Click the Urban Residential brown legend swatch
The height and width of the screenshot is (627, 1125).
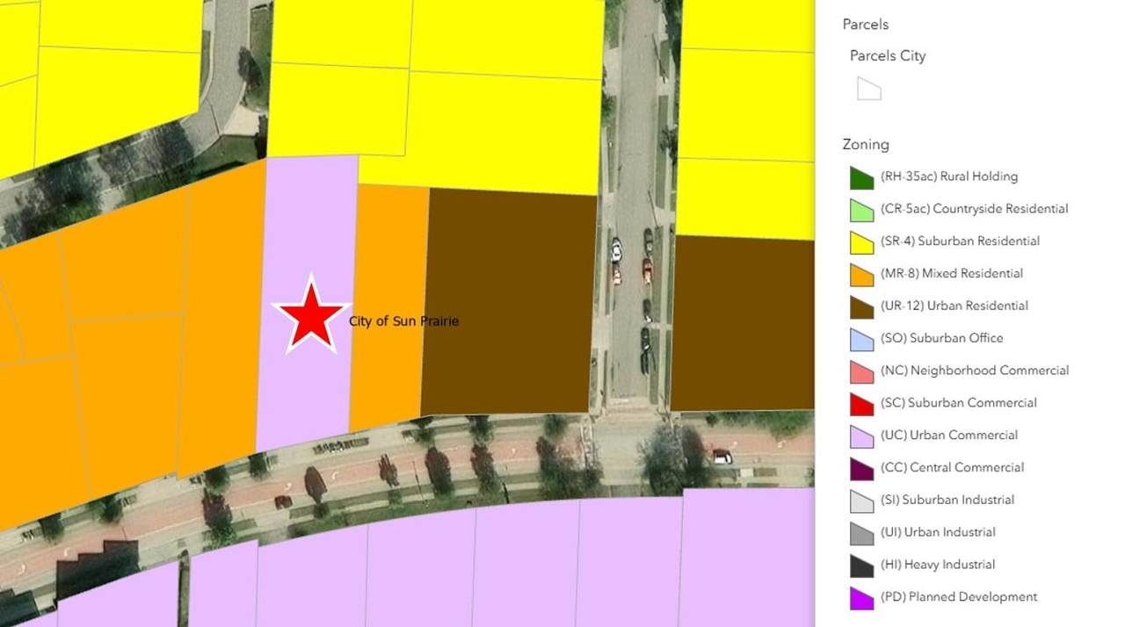[x=861, y=306]
